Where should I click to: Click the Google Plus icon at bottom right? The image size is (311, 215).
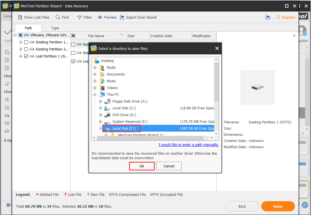(x=305, y=205)
